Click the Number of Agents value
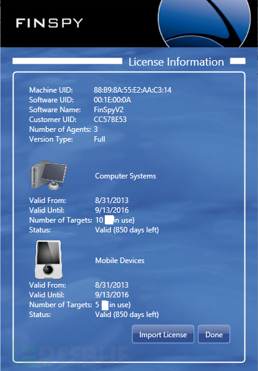 click(x=96, y=129)
